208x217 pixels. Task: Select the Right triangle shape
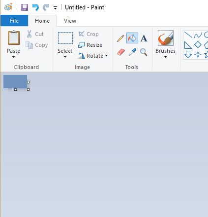188,45
